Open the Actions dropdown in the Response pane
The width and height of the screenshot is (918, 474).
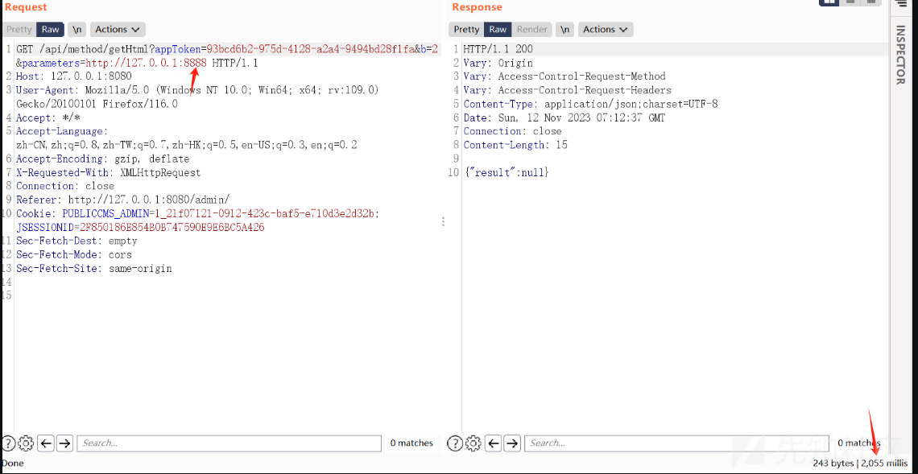[x=606, y=29]
